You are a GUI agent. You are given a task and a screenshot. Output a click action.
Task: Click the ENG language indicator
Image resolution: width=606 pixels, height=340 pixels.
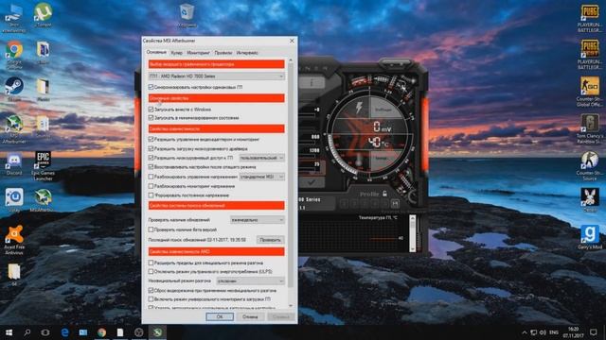click(x=554, y=332)
